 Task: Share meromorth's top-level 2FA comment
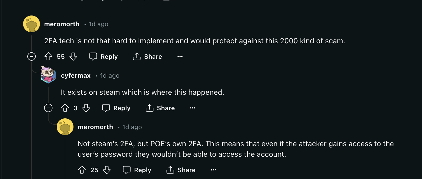point(147,56)
